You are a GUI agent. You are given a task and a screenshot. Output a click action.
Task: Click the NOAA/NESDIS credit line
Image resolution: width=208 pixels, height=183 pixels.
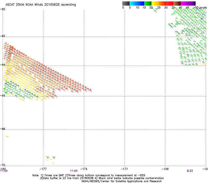pyautogui.click(x=121, y=181)
